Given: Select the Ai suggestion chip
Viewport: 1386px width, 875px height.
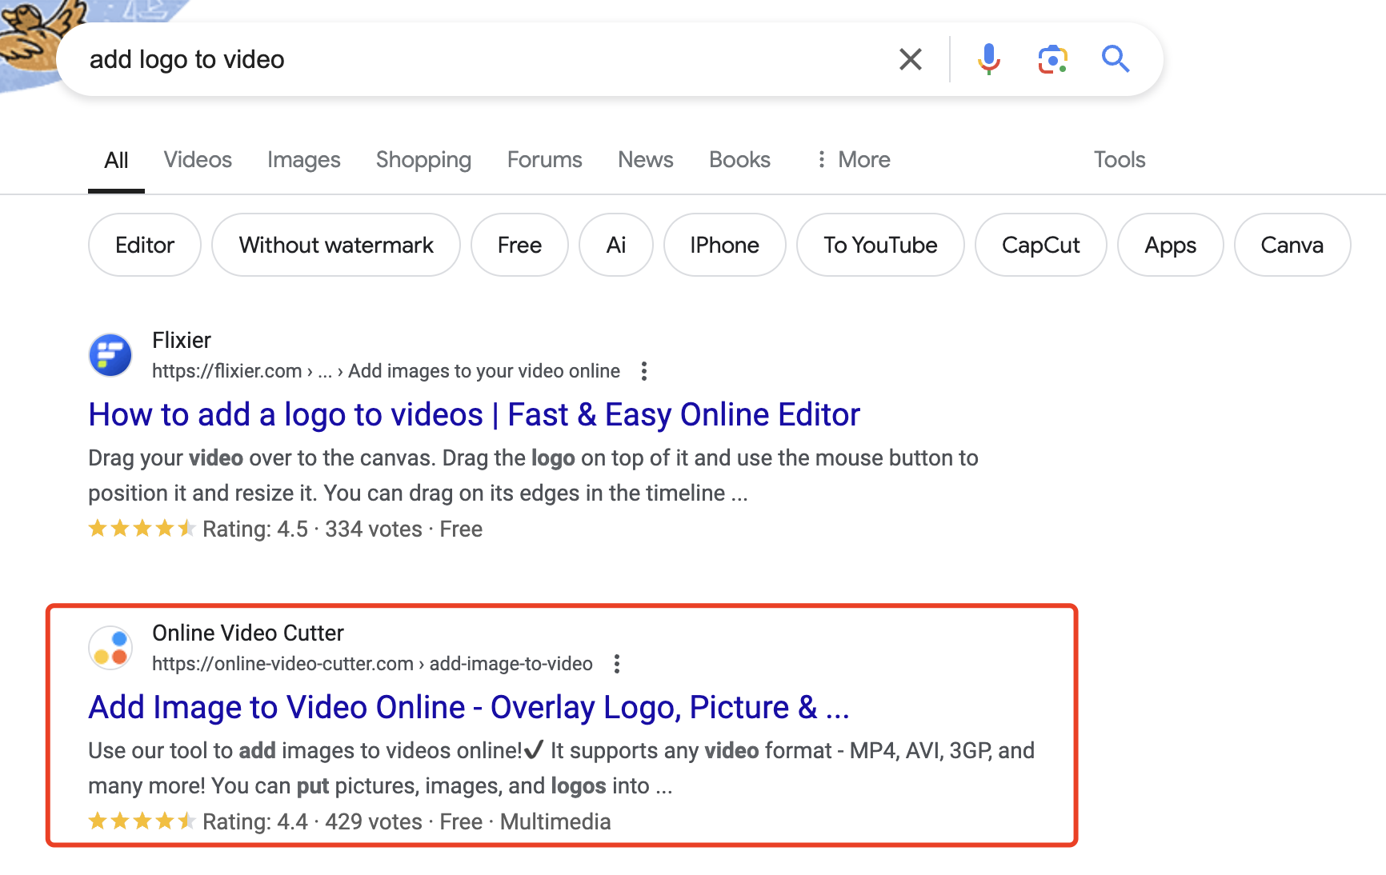Looking at the screenshot, I should pos(616,245).
